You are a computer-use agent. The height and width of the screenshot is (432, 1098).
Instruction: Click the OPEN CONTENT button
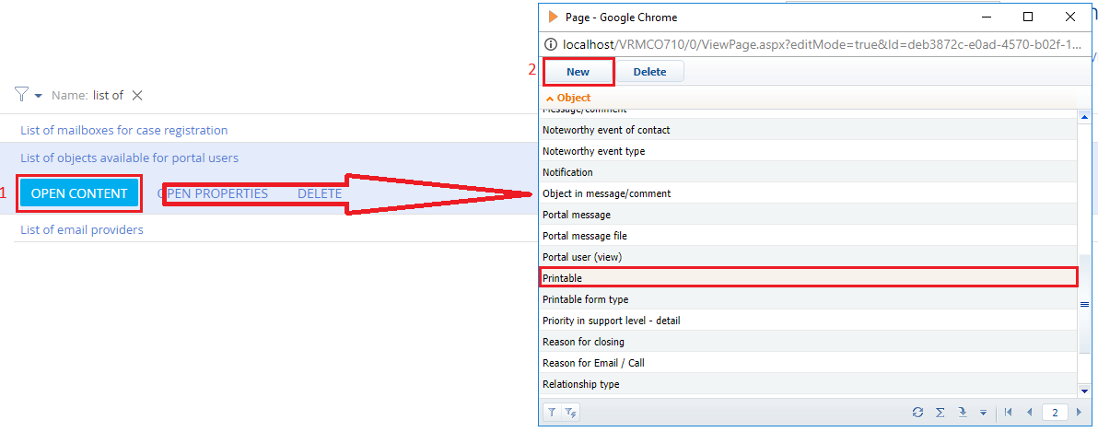(79, 193)
